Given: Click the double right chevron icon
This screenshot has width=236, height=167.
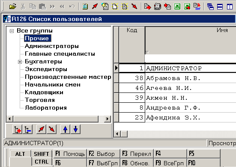Looking at the screenshot, I should coord(52,6).
